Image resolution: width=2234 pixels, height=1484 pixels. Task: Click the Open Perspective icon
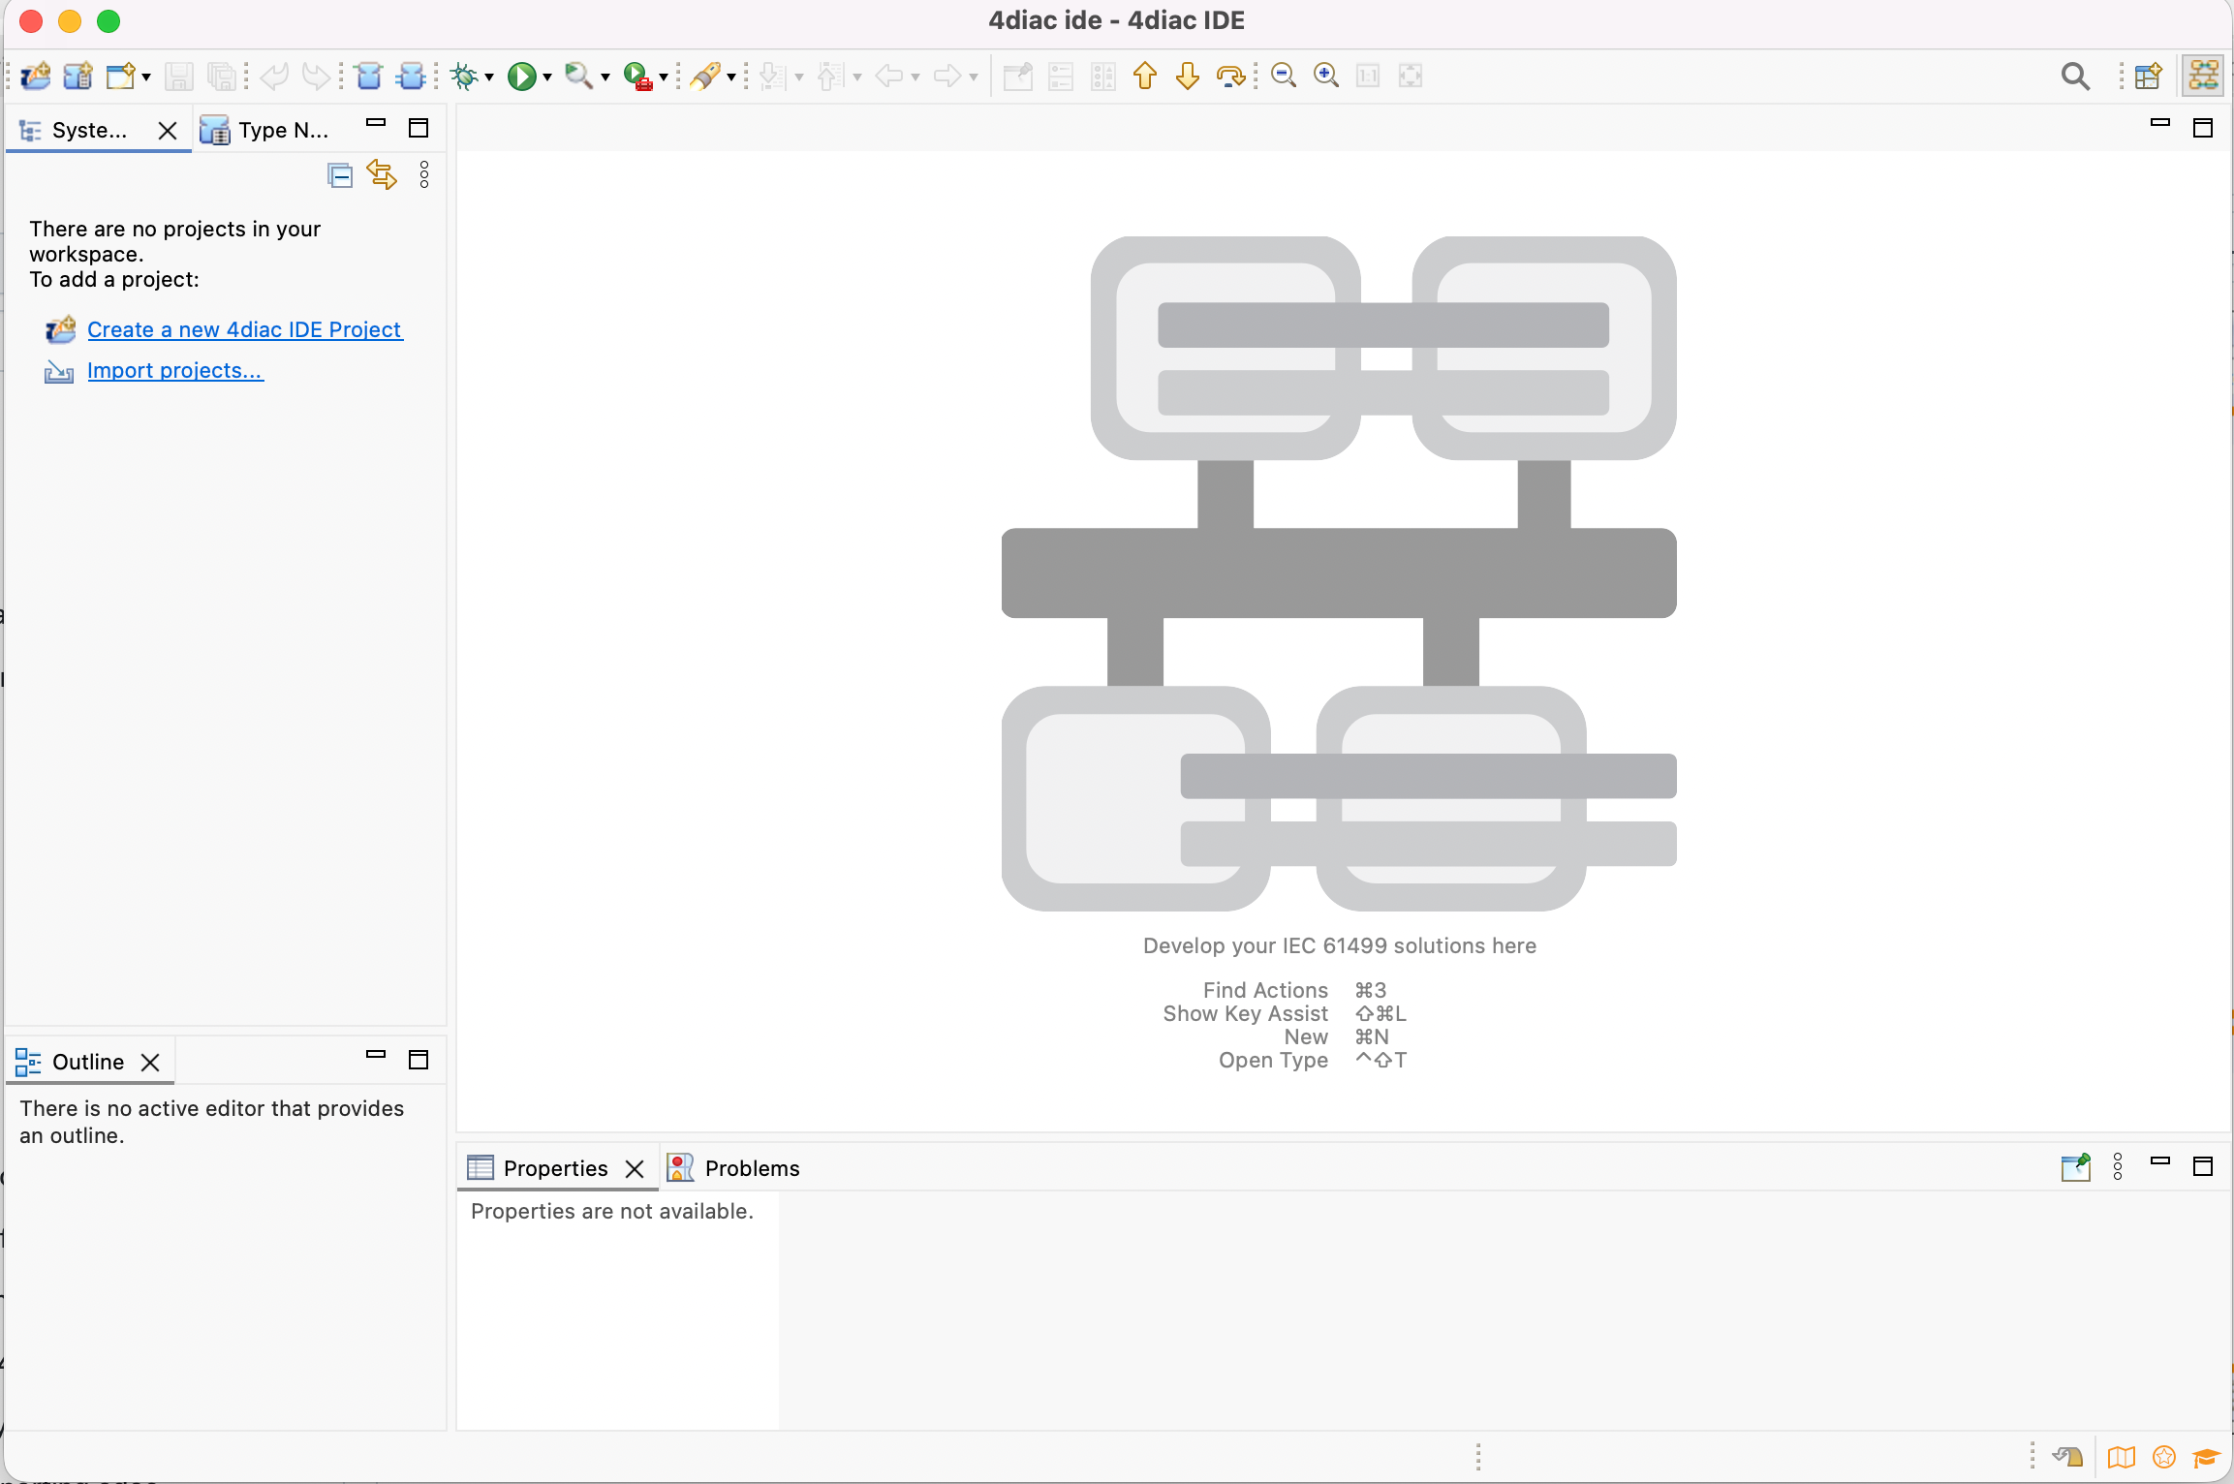point(2148,76)
